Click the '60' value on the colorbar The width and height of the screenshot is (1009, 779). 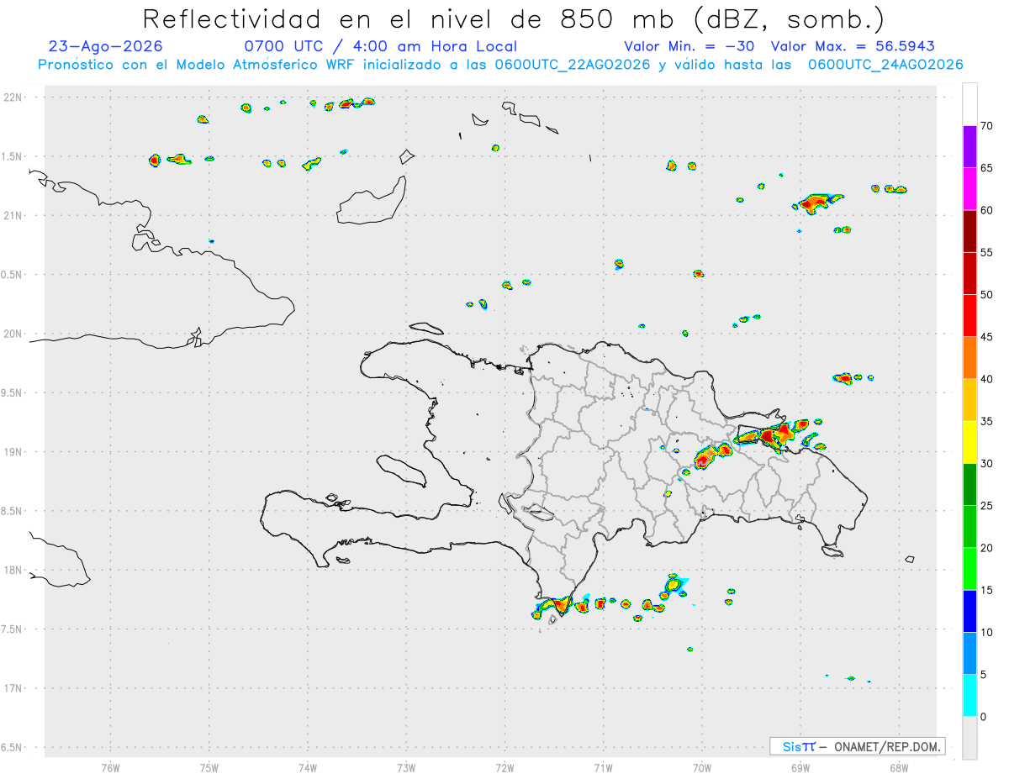(x=987, y=210)
